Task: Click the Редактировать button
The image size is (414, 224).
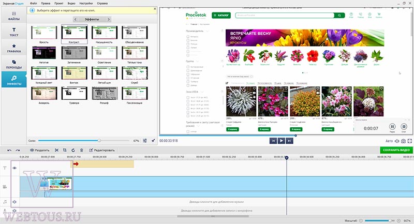Action: click(102, 150)
